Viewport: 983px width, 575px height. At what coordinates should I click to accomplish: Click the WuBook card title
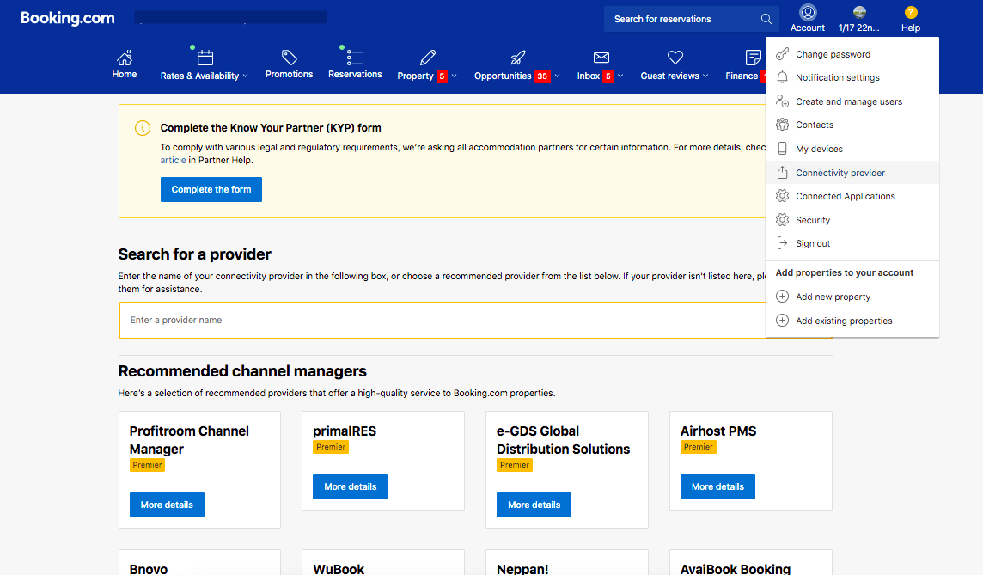pyautogui.click(x=339, y=569)
